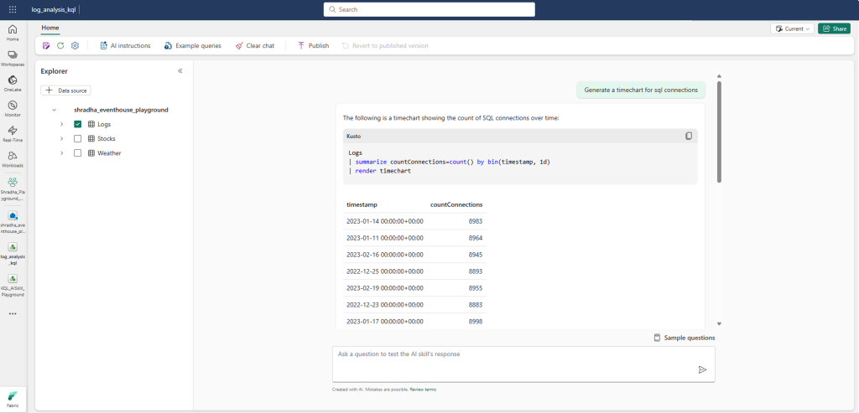Image resolution: width=859 pixels, height=413 pixels.
Task: Open KQL_AISkill_Playground item in sidebar
Action: coord(13,285)
